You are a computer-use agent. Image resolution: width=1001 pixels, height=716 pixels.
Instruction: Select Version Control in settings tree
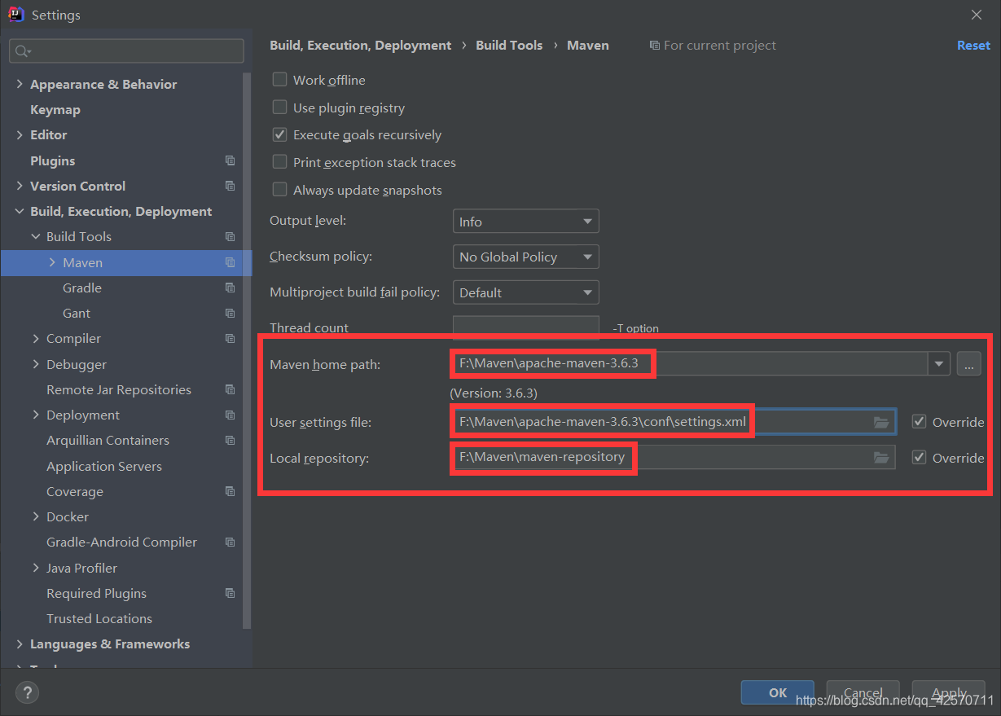77,186
